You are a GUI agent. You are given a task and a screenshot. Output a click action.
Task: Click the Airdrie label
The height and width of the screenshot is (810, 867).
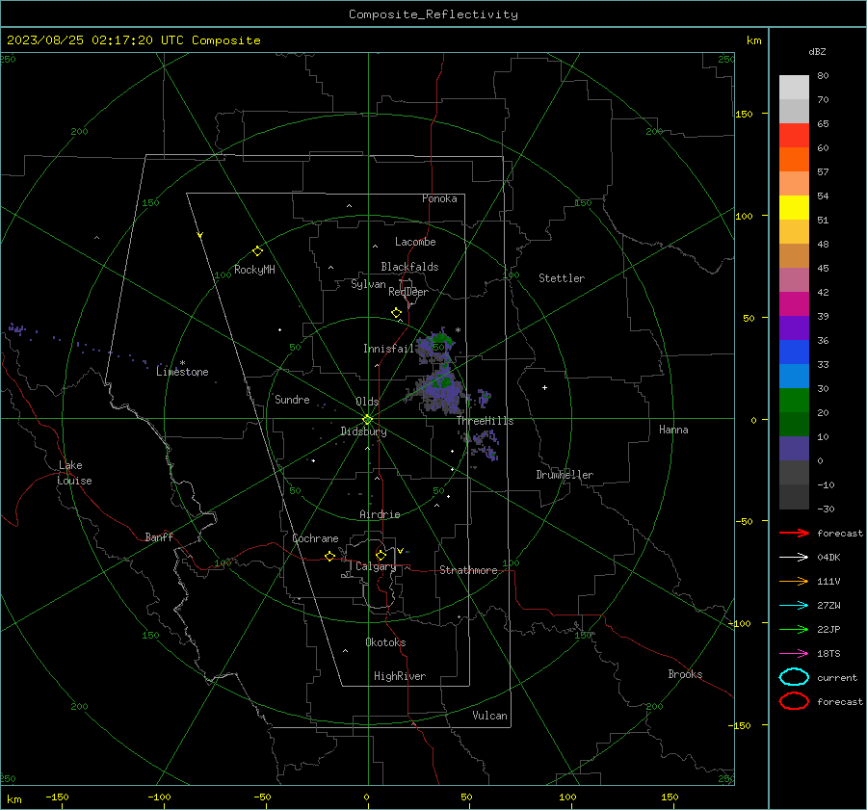380,514
